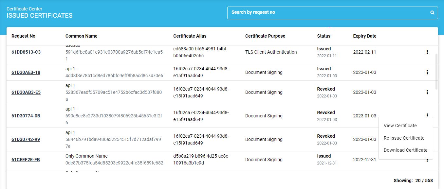Click the Common Name column header
This screenshot has height=189, width=444.
tap(81, 36)
